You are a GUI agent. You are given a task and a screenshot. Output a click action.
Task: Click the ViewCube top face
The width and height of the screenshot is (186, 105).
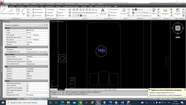click(178, 28)
